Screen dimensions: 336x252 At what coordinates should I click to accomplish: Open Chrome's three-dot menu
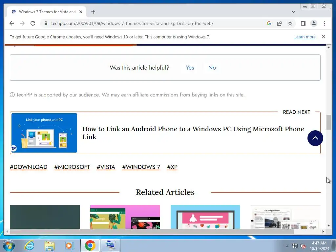(x=324, y=23)
